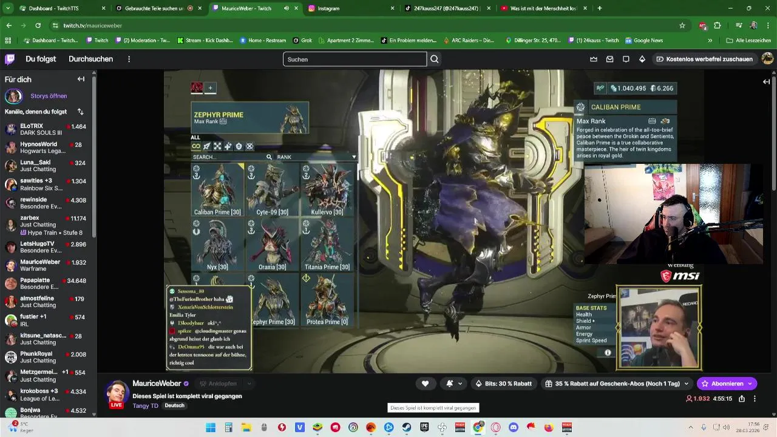
Task: Click the Deutsch language tag
Action: click(x=174, y=405)
